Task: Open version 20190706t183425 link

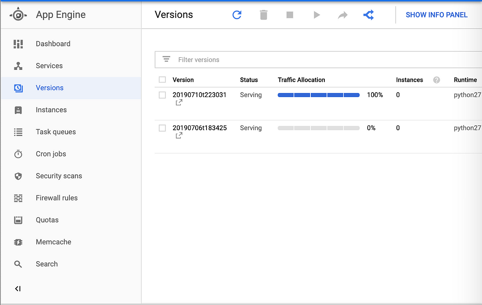Action: [x=200, y=128]
